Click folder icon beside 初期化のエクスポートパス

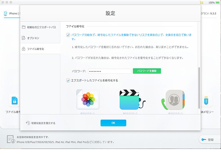(x=24, y=27)
